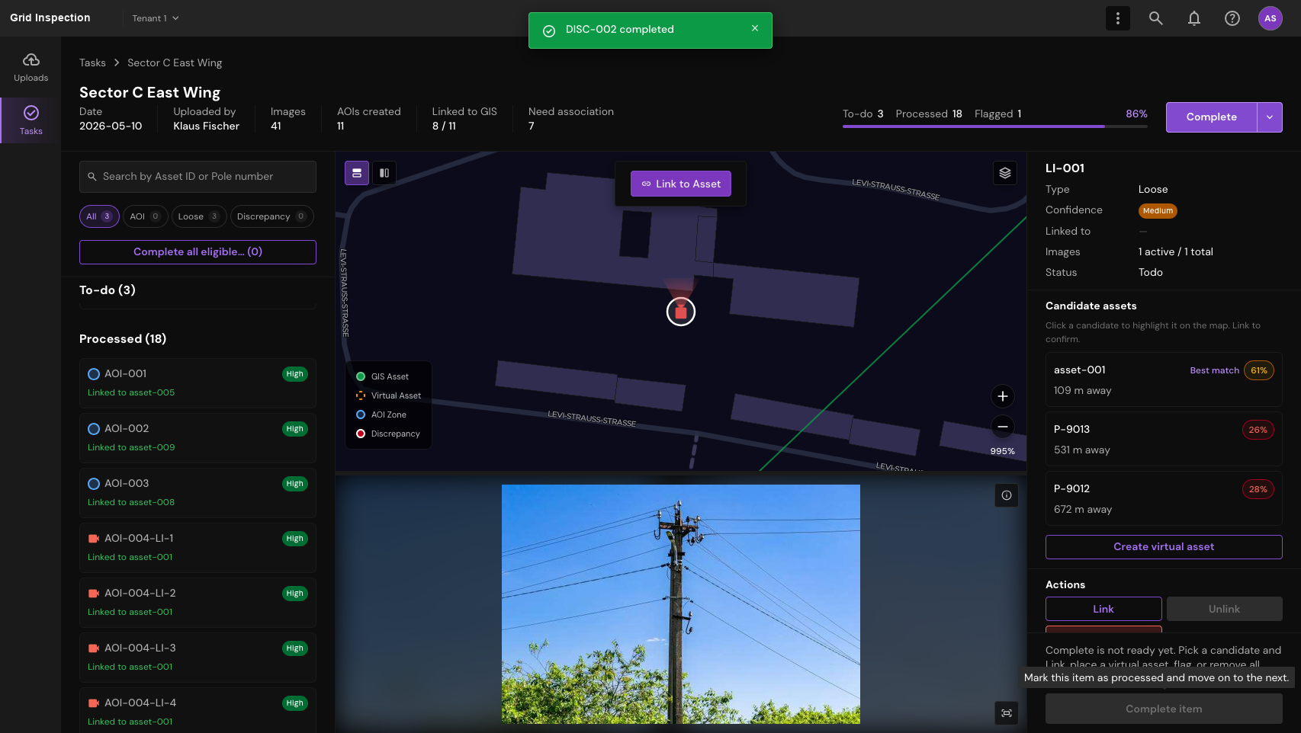1301x733 pixels.
Task: Select candidate P-9013 card
Action: 1164,440
